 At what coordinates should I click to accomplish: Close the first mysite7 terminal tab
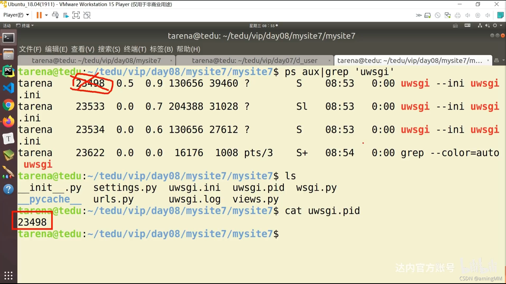(x=171, y=60)
